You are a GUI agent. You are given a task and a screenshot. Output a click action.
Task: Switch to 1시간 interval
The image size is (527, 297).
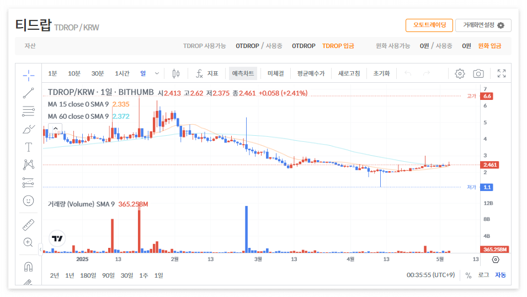click(122, 73)
